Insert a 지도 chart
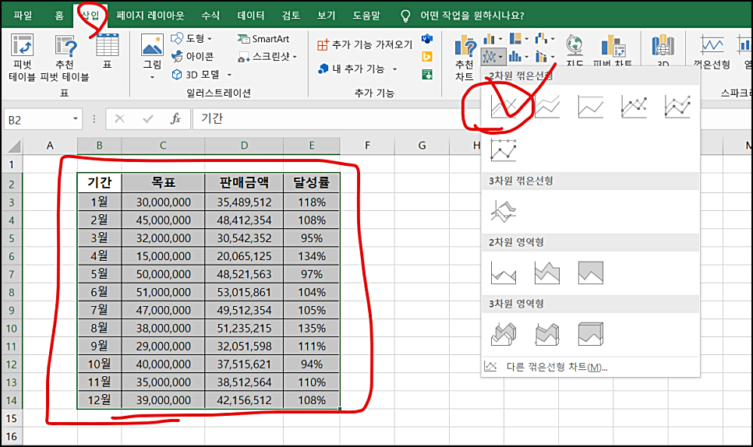This screenshot has height=447, width=753. point(574,51)
